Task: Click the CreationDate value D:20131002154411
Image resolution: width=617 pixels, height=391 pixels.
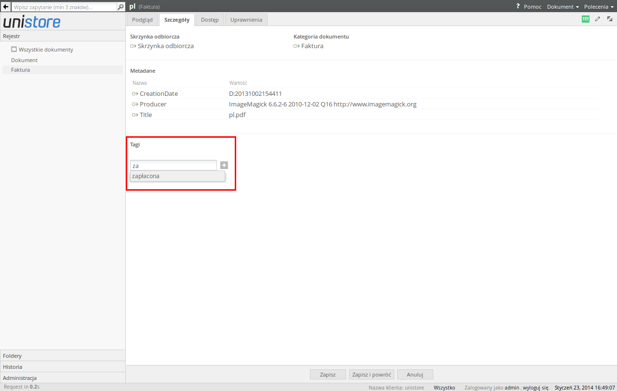Action: pyautogui.click(x=255, y=93)
